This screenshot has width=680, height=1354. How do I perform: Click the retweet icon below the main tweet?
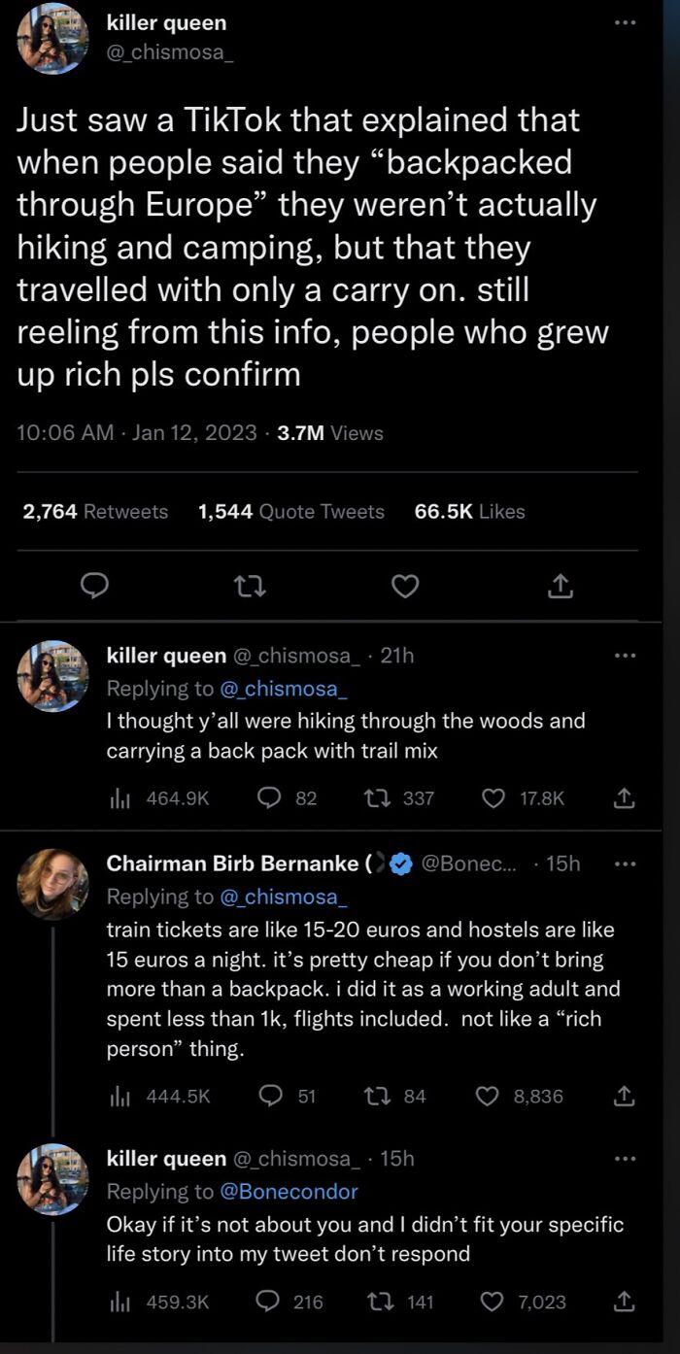(251, 586)
